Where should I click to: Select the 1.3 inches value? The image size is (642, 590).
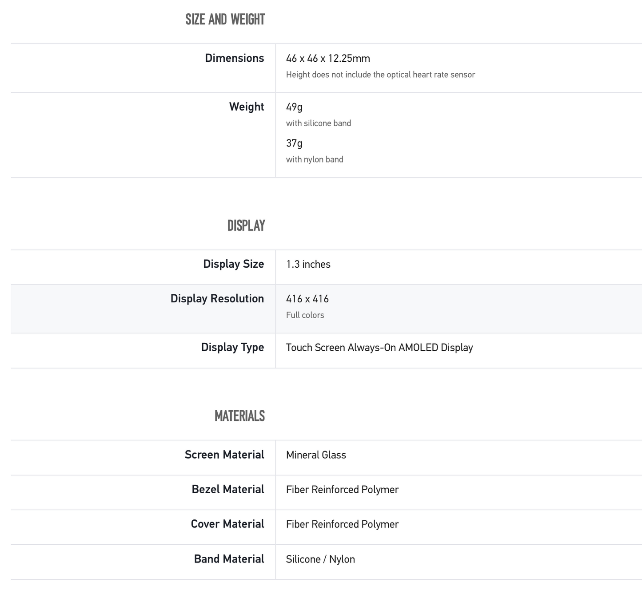(x=308, y=265)
